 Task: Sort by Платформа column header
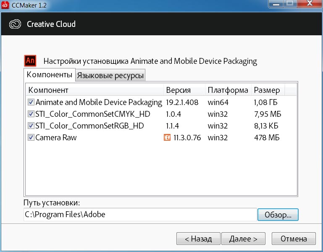228,90
